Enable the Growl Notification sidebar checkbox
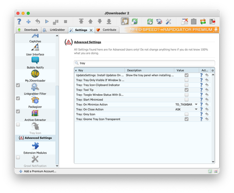This screenshot has height=193, width=234. point(18,157)
